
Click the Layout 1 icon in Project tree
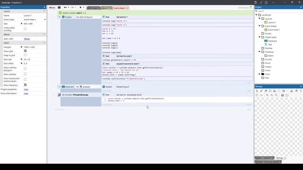tap(266, 22)
